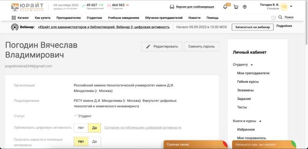Image resolution: width=308 pixels, height=149 pixels.
Task: Set Публиковать цифровую активность to Да
Action: (x=94, y=128)
